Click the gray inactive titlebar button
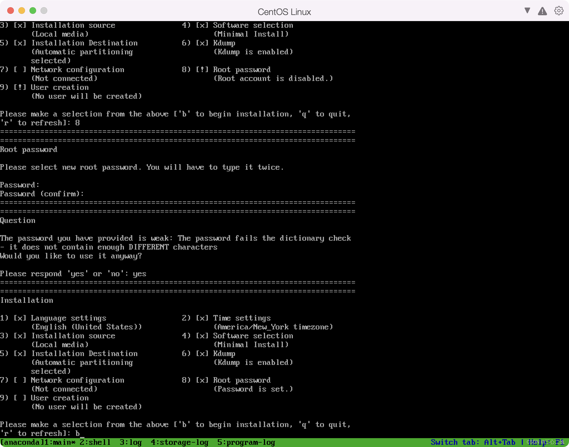569x447 pixels. 44,11
